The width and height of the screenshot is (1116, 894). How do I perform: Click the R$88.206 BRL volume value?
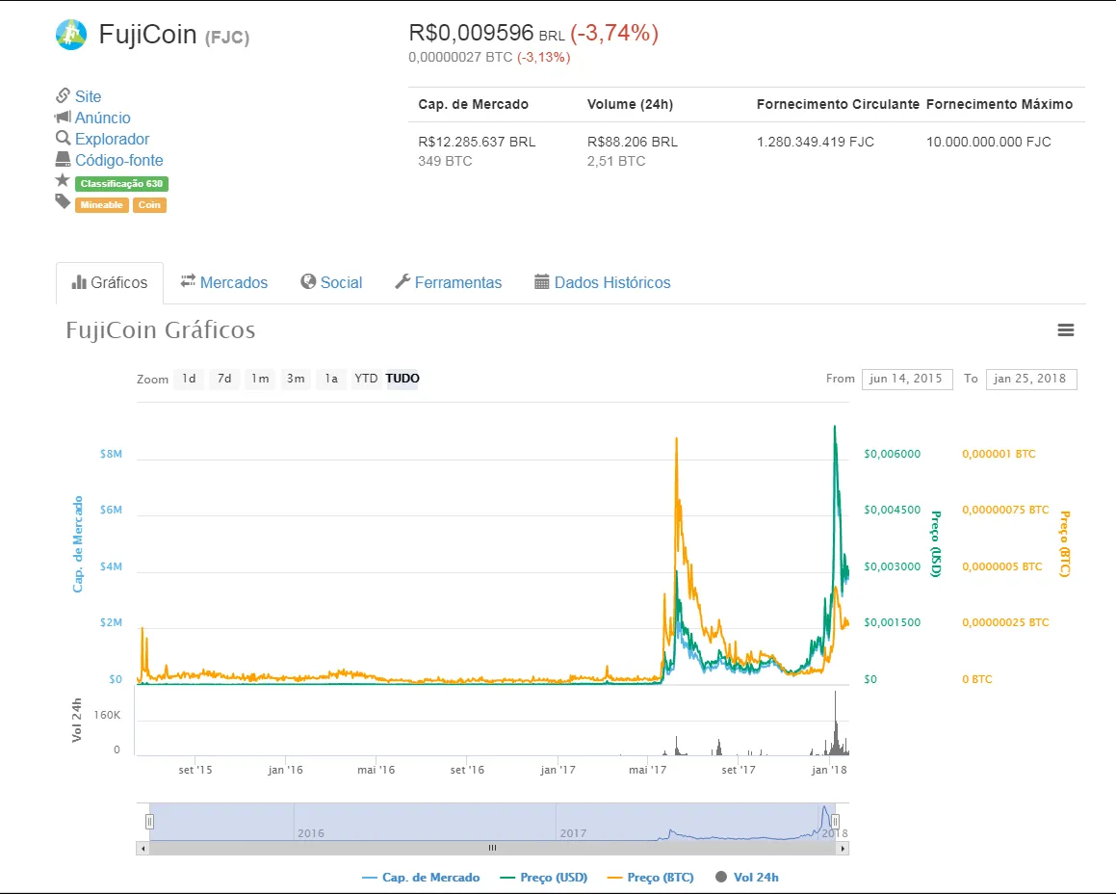pos(633,142)
